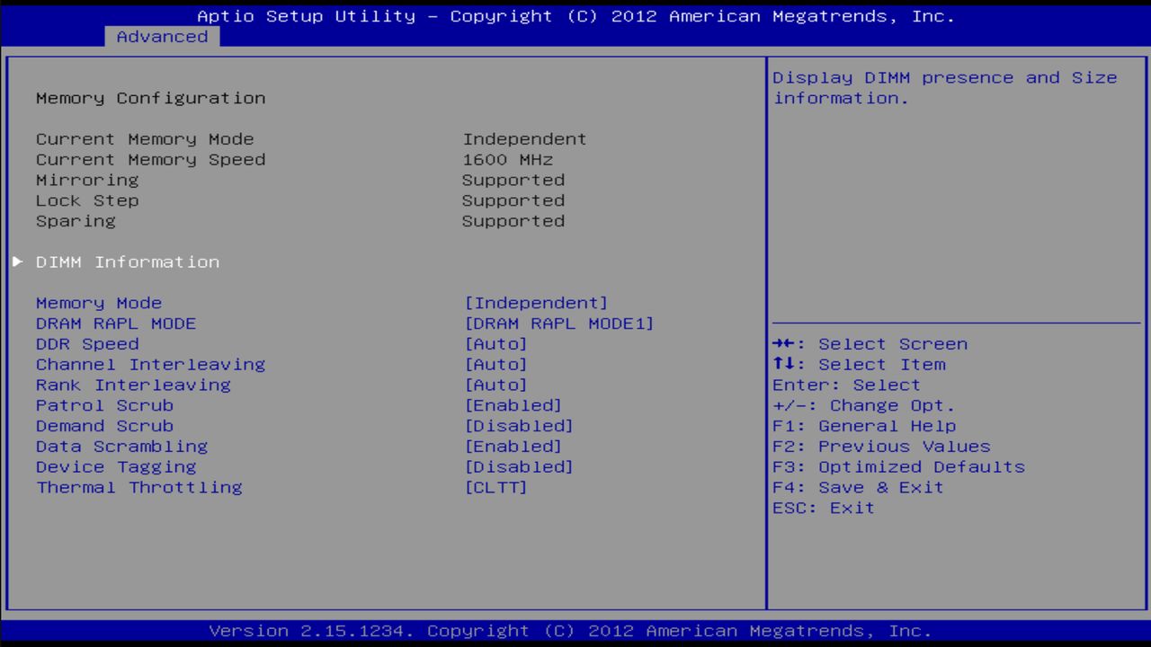
Task: Toggle Data Scrambling [Enabled] value
Action: (x=513, y=447)
